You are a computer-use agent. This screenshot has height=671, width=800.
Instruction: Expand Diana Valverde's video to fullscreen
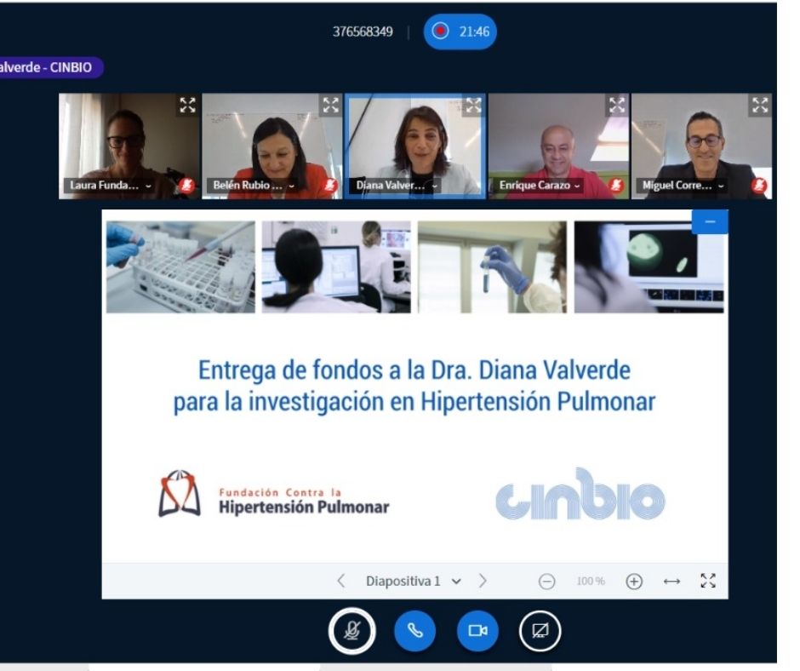pyautogui.click(x=473, y=106)
